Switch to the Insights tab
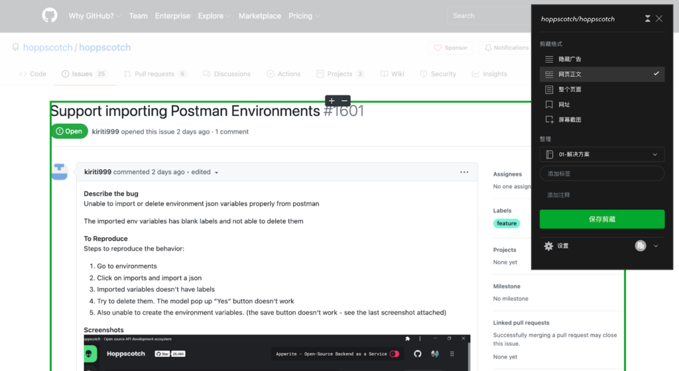This screenshot has height=371, width=679. 489,74
